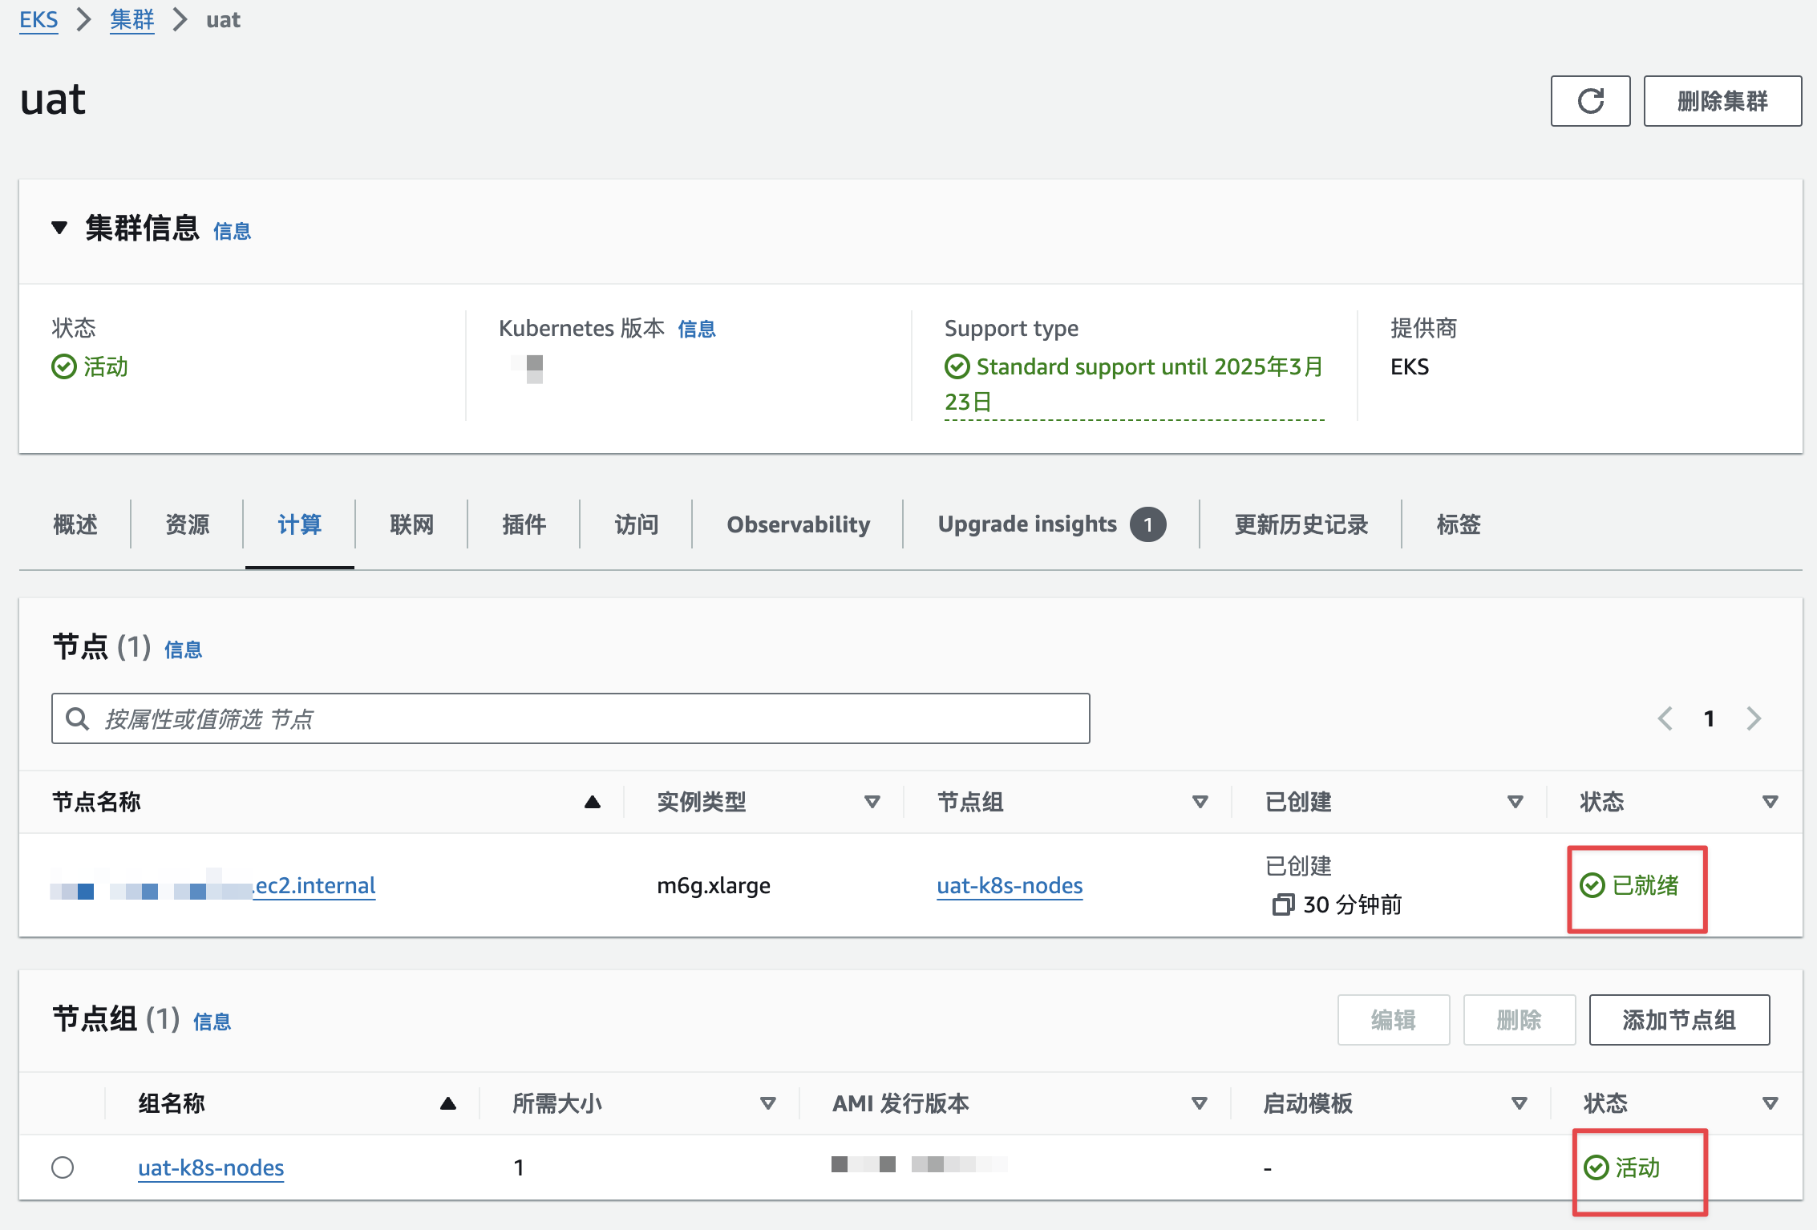
Task: Sort node groups by 启动模板 arrow
Action: (x=1519, y=1104)
